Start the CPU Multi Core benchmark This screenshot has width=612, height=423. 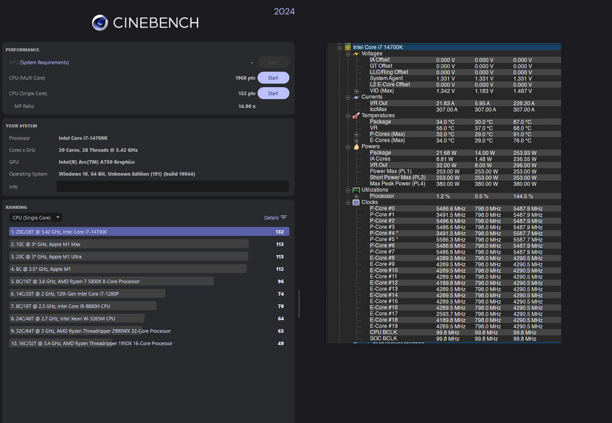[273, 78]
